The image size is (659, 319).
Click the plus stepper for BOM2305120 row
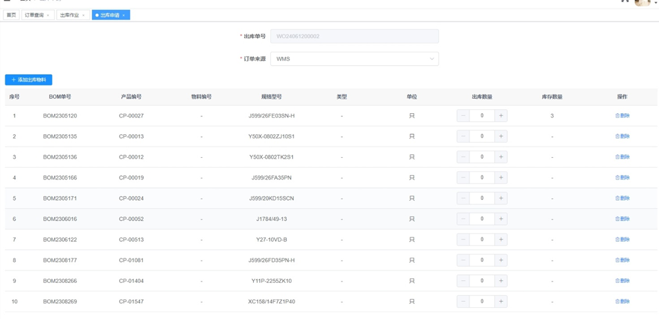(500, 116)
